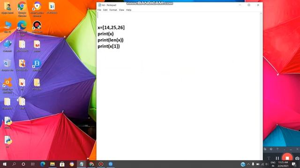Click the microphone tray icon
The height and width of the screenshot is (168, 300).
(x=253, y=164)
